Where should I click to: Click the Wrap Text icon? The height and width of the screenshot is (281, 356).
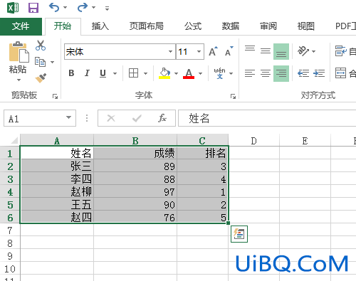coord(341,51)
